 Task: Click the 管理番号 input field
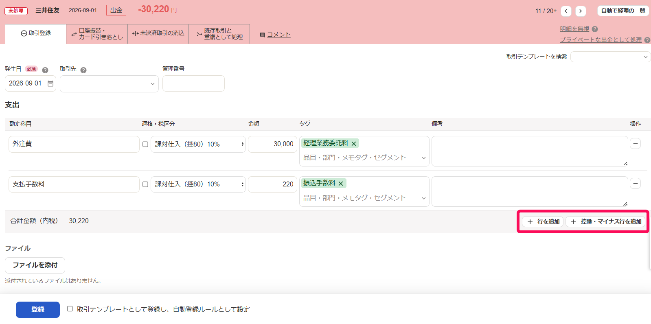pos(193,83)
